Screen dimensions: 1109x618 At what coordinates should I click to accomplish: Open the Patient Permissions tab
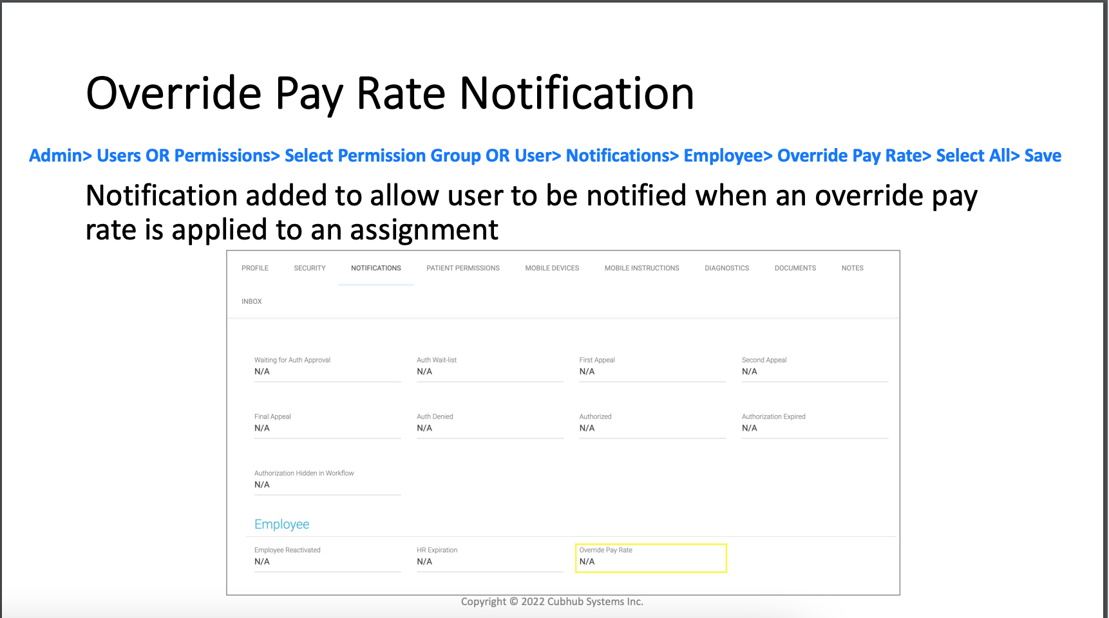point(463,268)
